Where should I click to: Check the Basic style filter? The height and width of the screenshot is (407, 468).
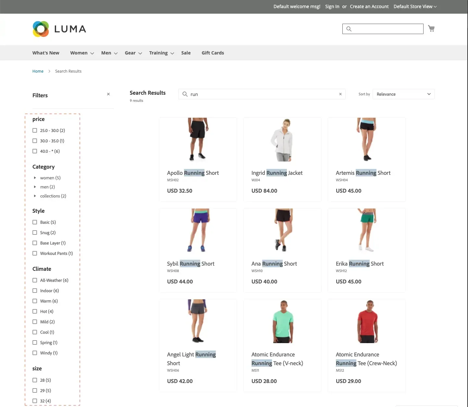coord(35,222)
